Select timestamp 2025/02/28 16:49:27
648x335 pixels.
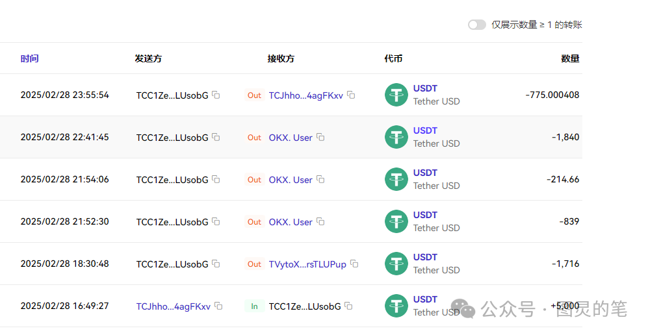coord(65,306)
